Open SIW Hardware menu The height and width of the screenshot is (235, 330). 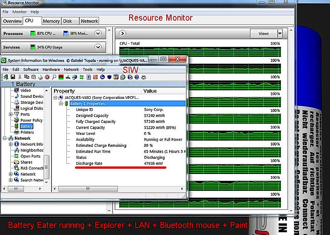(x=51, y=69)
